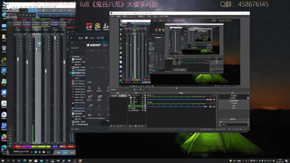The image size is (290, 163).
Task: Open GeForce Experience desktop icon
Action: tap(4, 61)
